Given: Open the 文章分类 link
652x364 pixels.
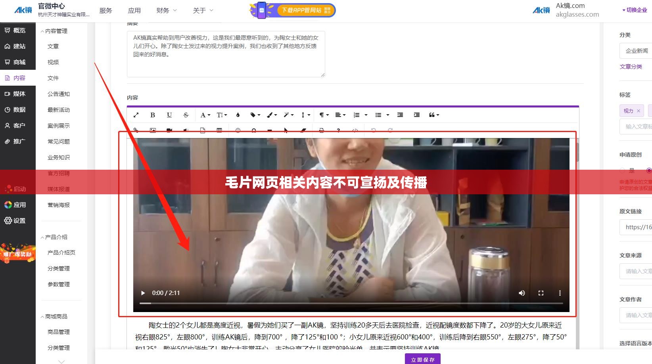Looking at the screenshot, I should coord(631,67).
